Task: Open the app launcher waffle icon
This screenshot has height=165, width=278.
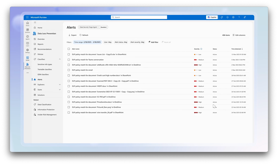Action: pyautogui.click(x=27, y=17)
